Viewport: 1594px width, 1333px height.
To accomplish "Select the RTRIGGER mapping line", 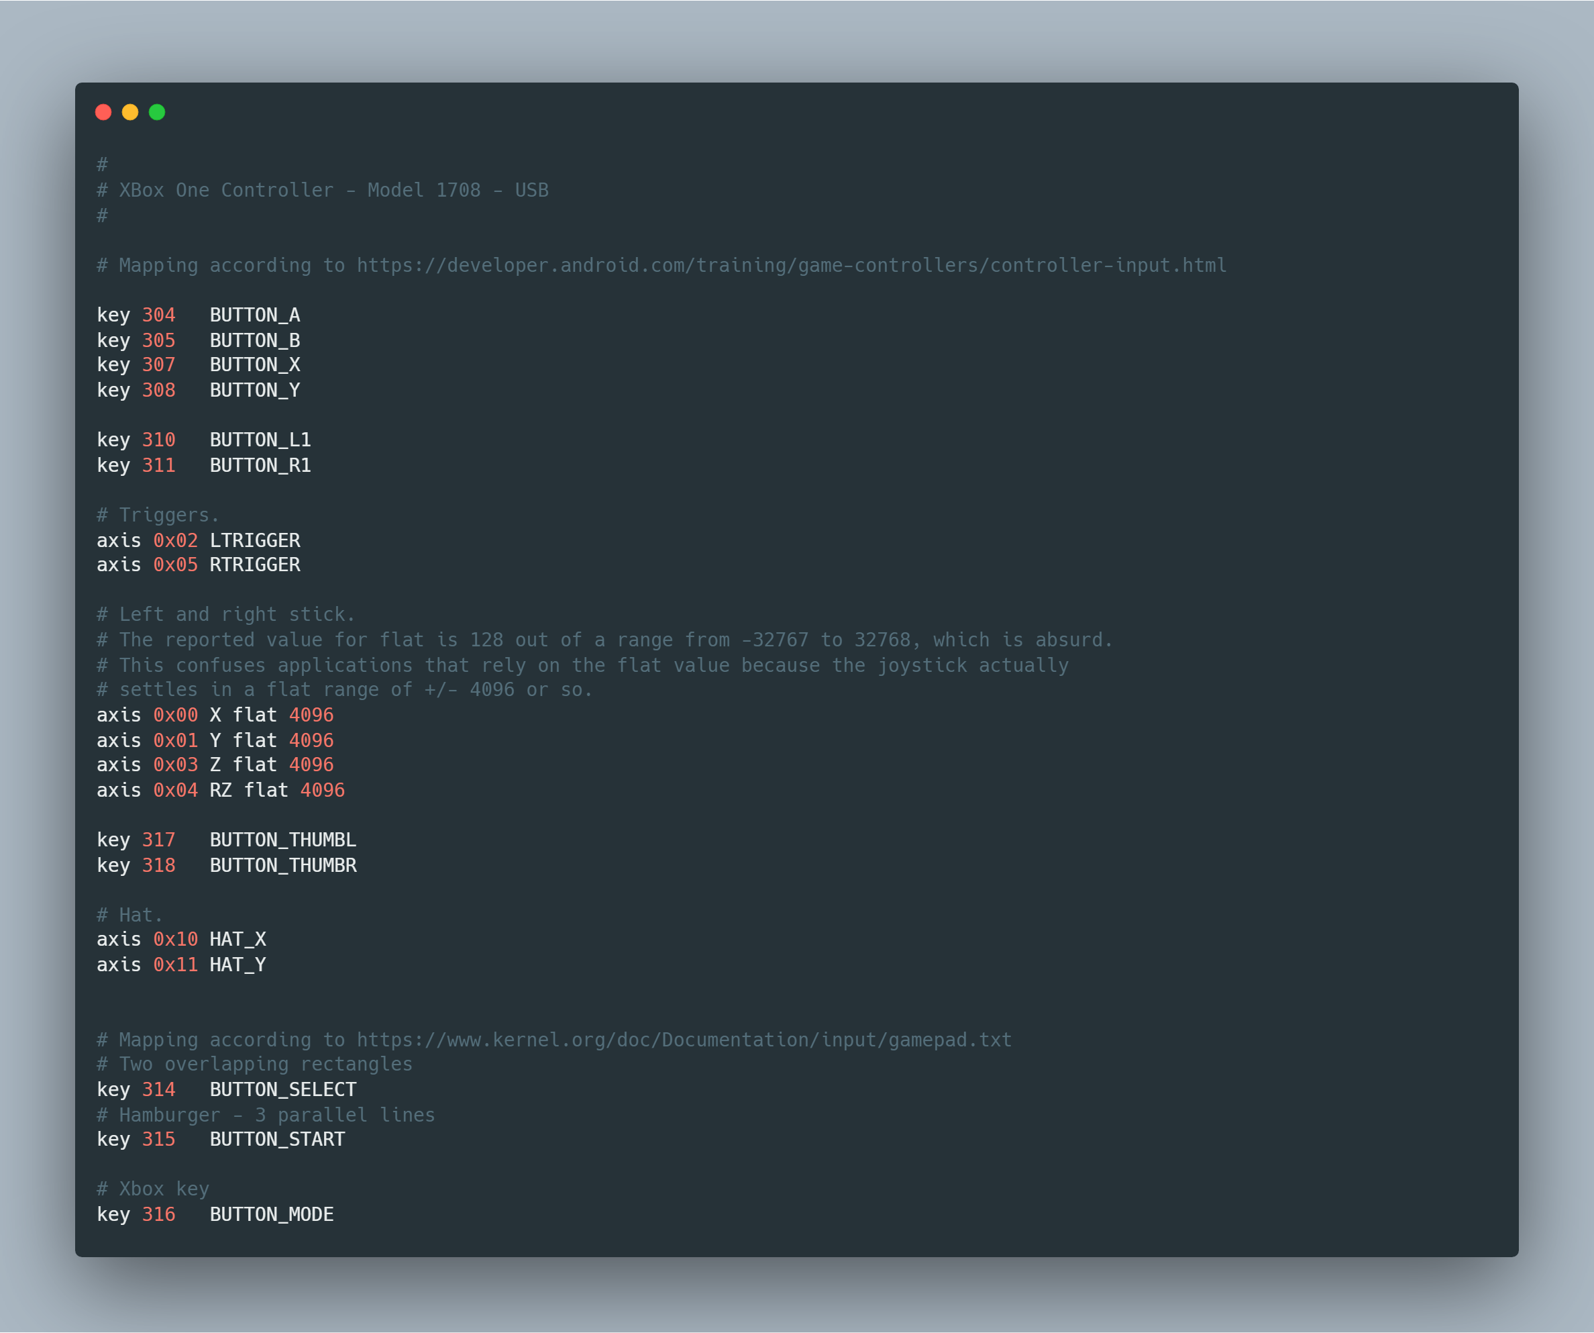I will click(x=197, y=564).
